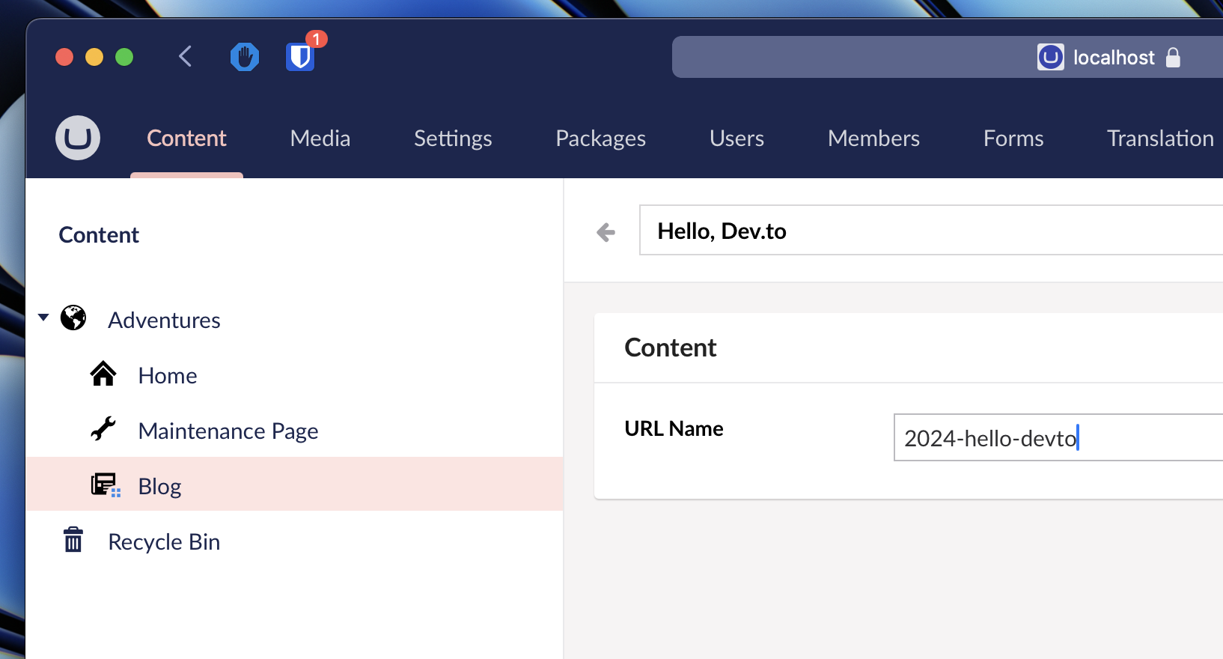Click the wrench icon for Maintenance Page
1223x659 pixels.
(103, 429)
